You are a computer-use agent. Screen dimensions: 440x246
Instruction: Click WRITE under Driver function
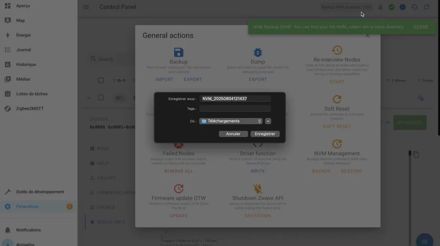pos(258,171)
